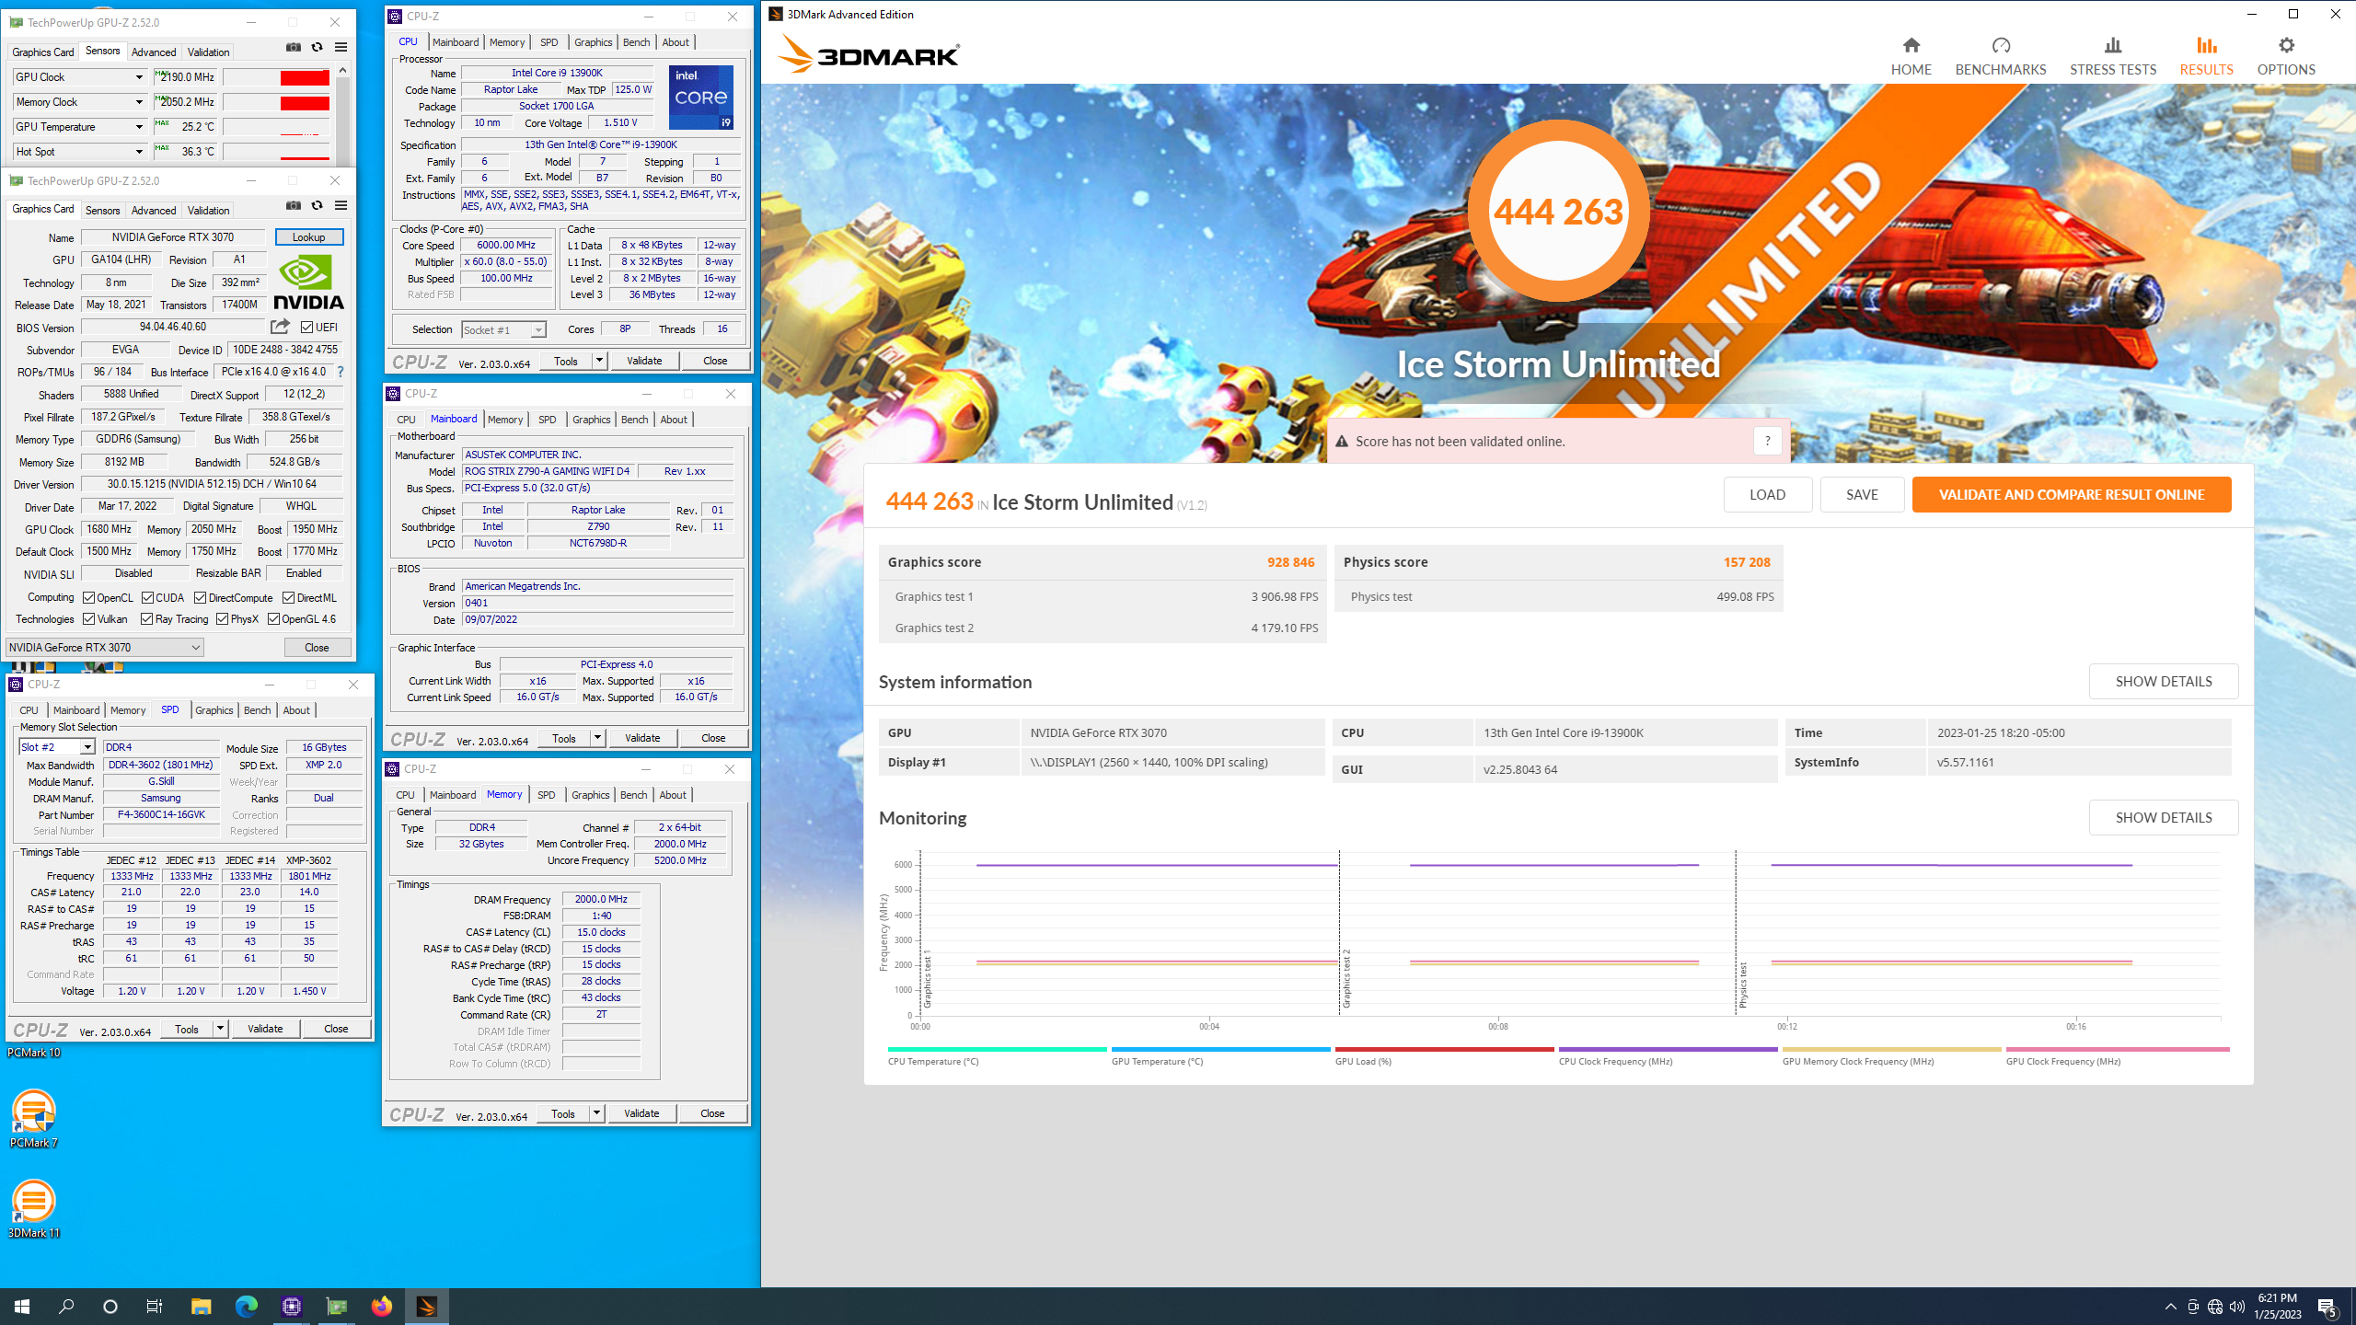Open Firefox from the taskbar
The height and width of the screenshot is (1325, 2356).
click(381, 1306)
